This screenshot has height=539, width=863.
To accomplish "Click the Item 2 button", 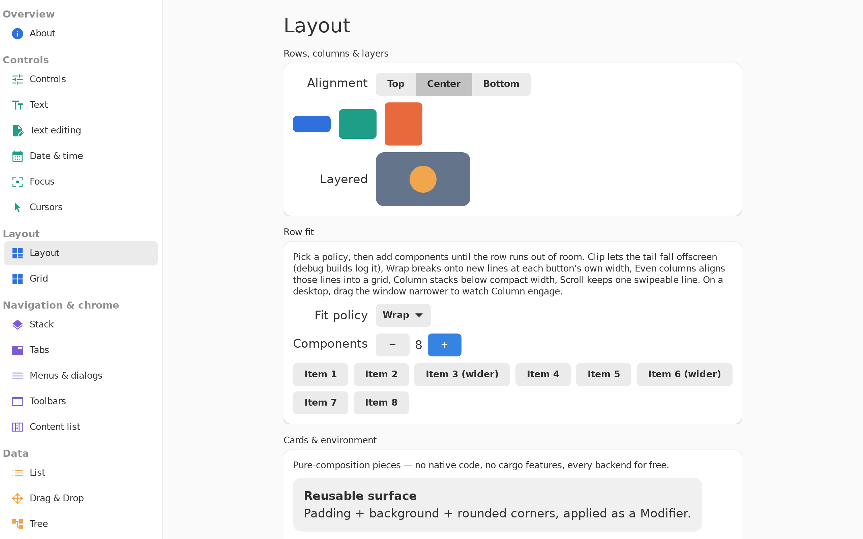I will (x=381, y=374).
